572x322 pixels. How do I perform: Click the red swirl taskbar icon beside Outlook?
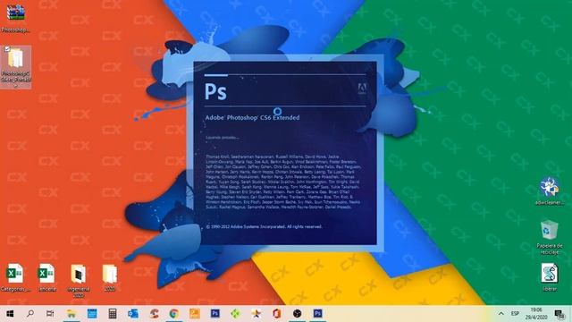154,314
